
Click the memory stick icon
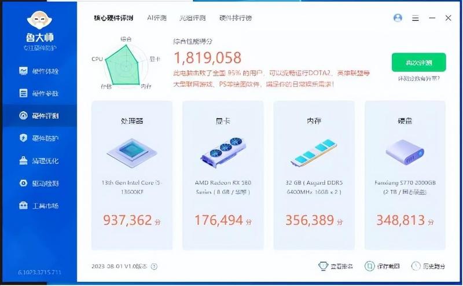pyautogui.click(x=314, y=152)
